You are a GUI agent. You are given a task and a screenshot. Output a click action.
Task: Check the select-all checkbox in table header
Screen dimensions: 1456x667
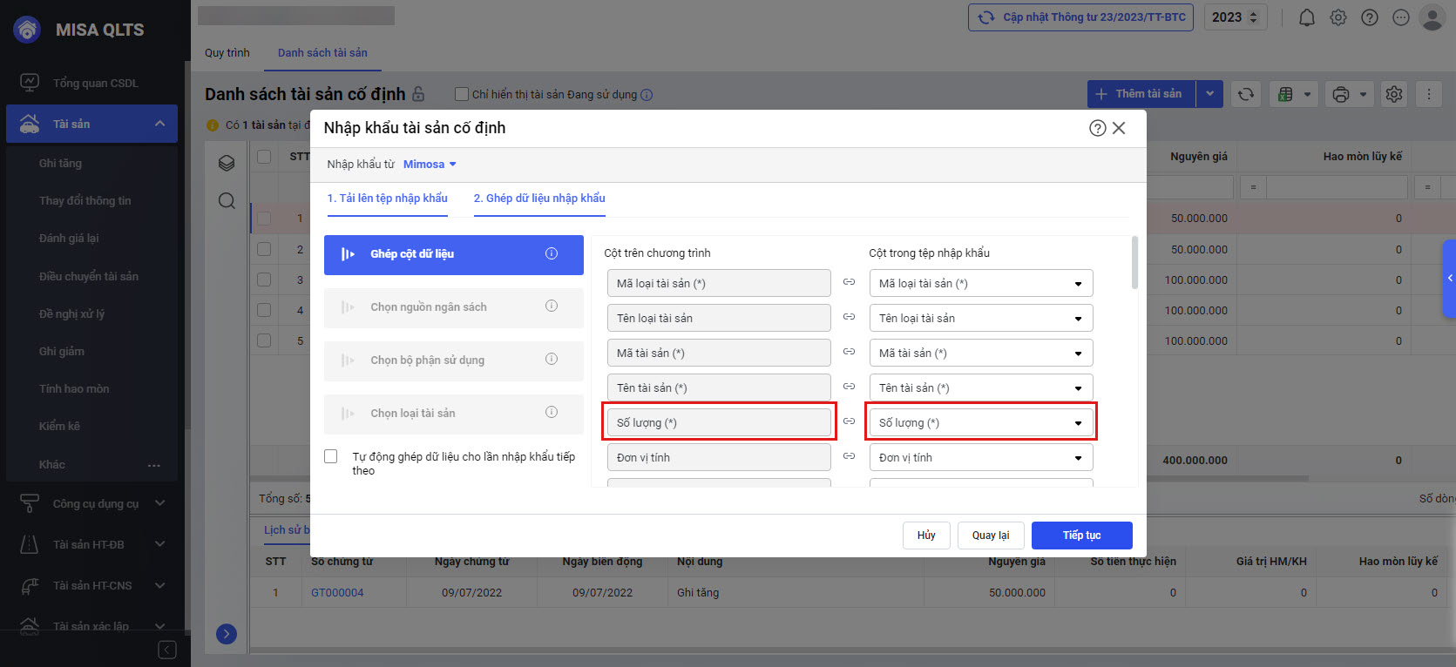point(264,157)
